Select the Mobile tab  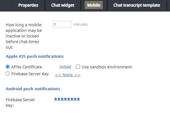(94, 5)
